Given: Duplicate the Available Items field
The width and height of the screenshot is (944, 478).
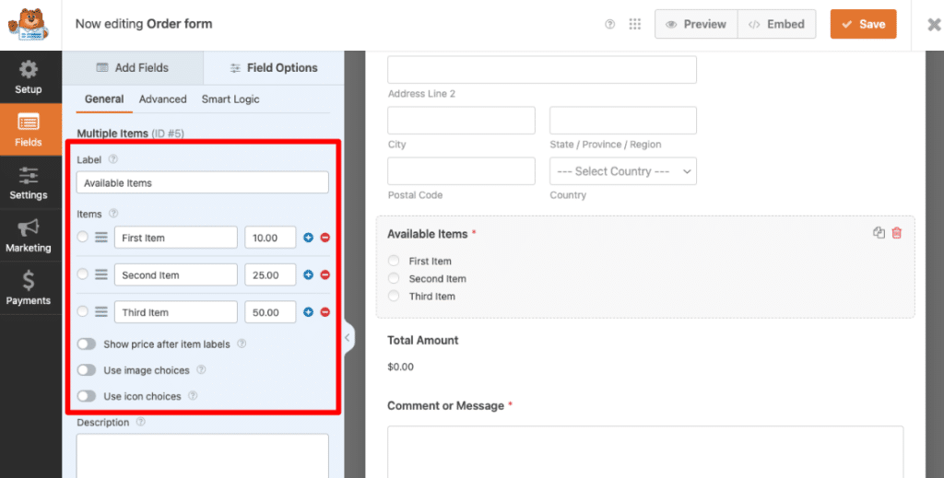Looking at the screenshot, I should (x=879, y=233).
